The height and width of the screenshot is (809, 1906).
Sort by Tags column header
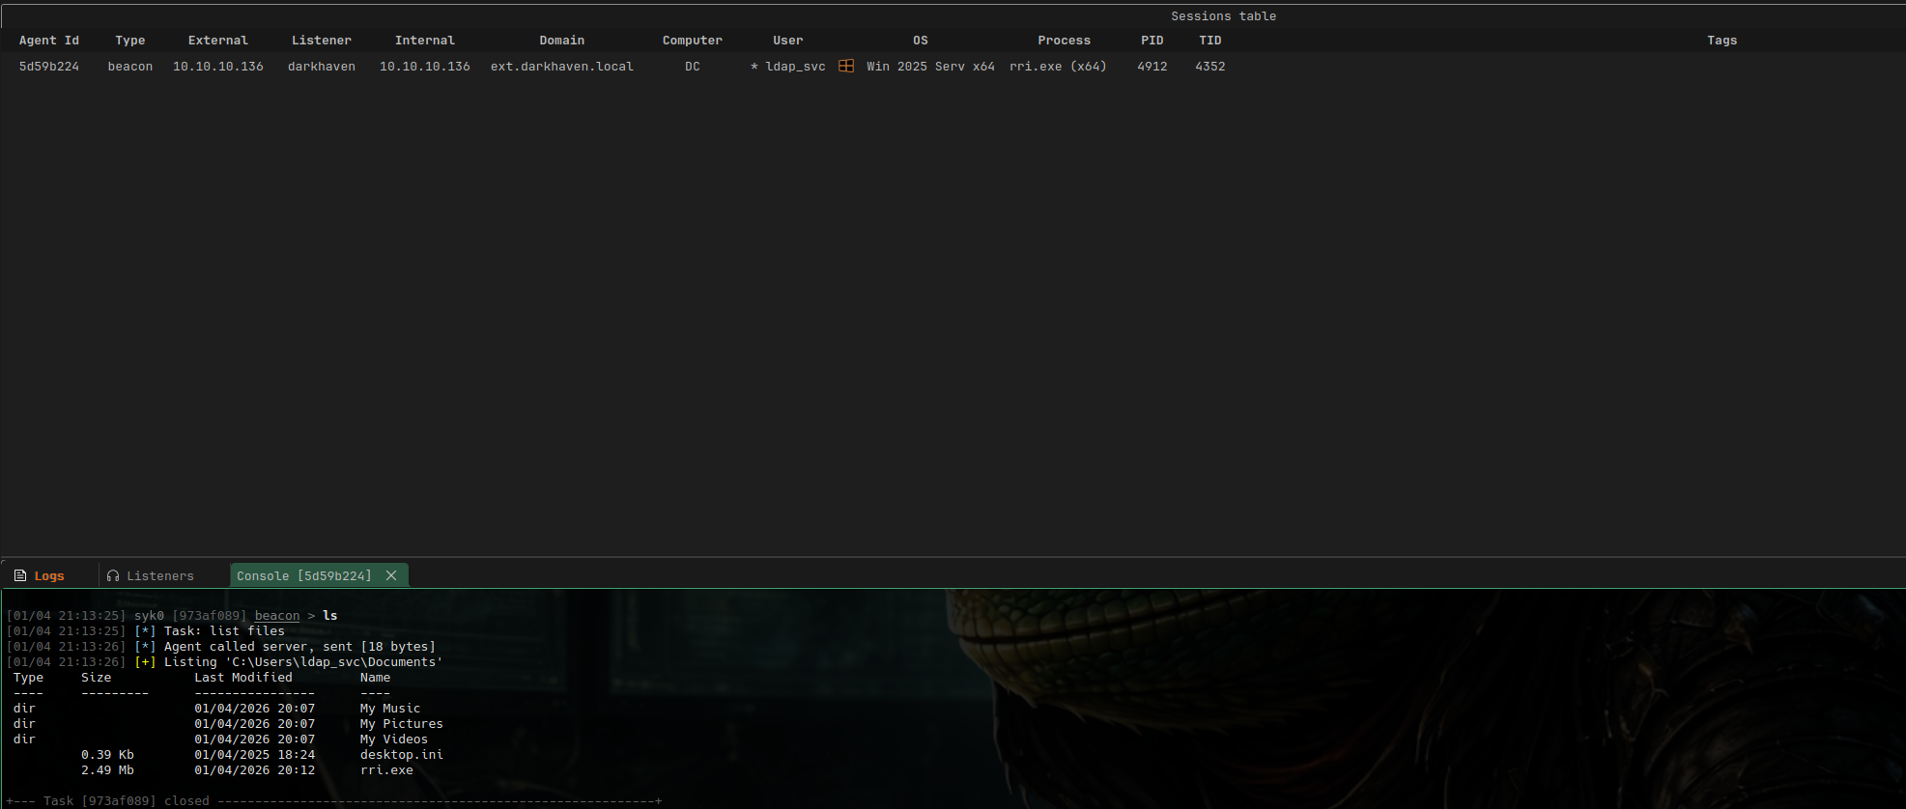(x=1722, y=41)
